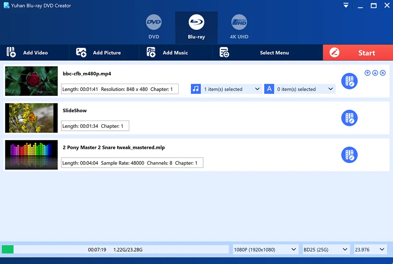Image resolution: width=393 pixels, height=264 pixels.
Task: Move bbc-cfb_m480p.mp4 up with the arrow icon
Action: [367, 73]
